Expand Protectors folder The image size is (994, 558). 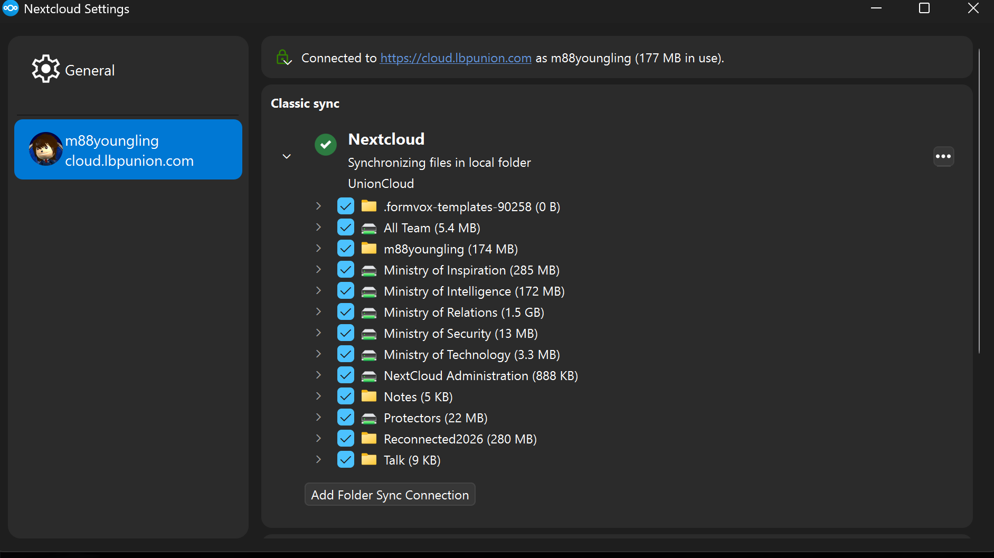coord(318,417)
